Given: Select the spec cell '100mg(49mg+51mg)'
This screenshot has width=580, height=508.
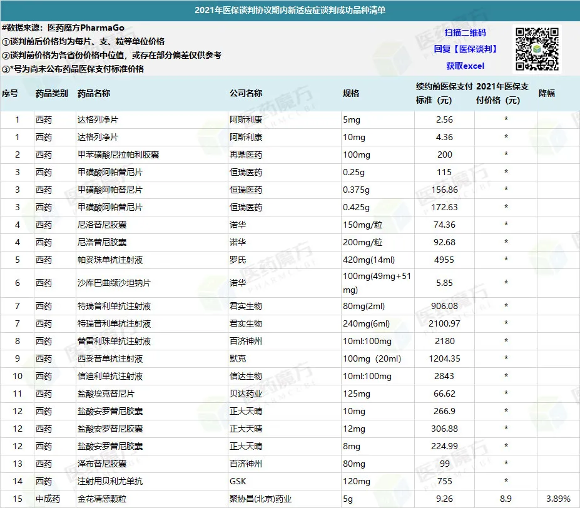Looking at the screenshot, I should tap(377, 283).
